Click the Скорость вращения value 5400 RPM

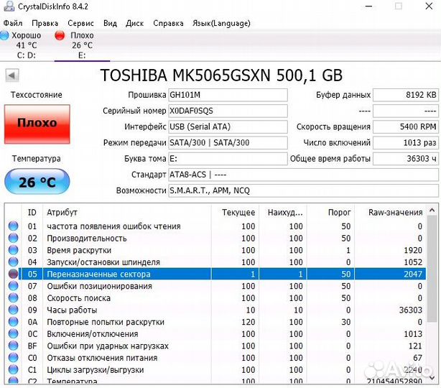point(406,127)
